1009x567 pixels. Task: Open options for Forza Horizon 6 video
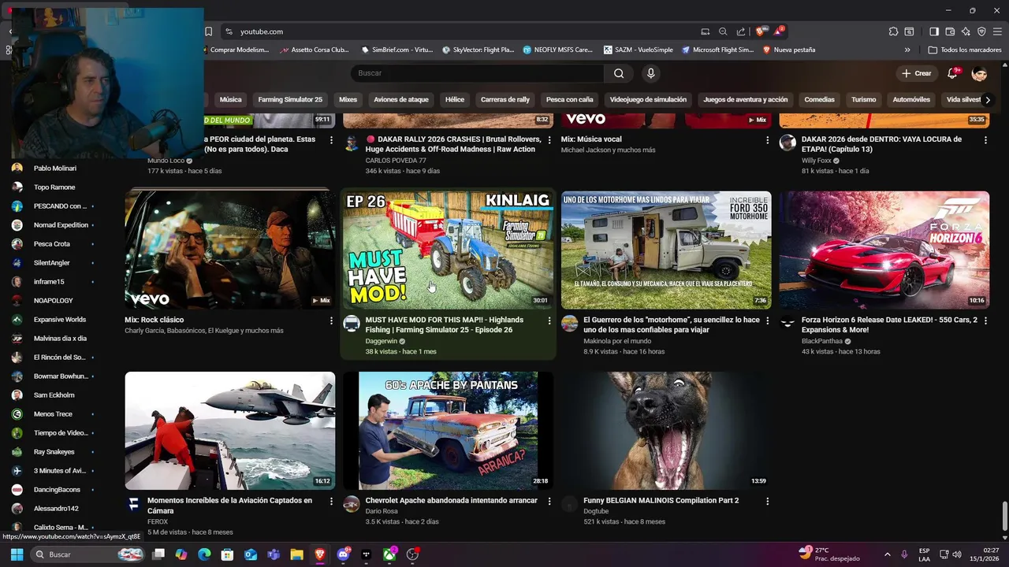(985, 321)
